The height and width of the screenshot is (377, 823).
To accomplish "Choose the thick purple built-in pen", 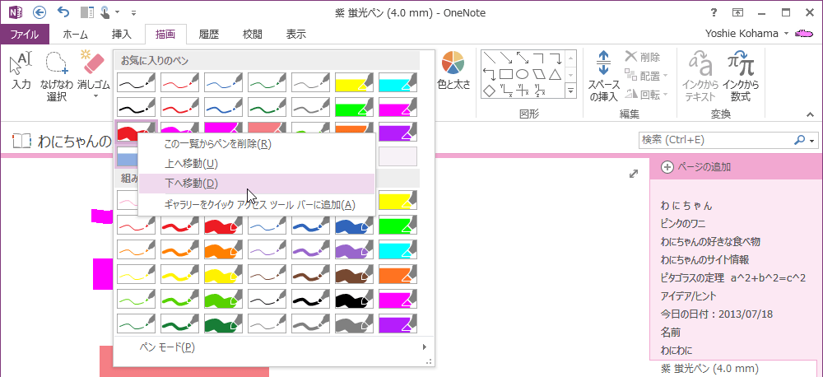I will (354, 249).
